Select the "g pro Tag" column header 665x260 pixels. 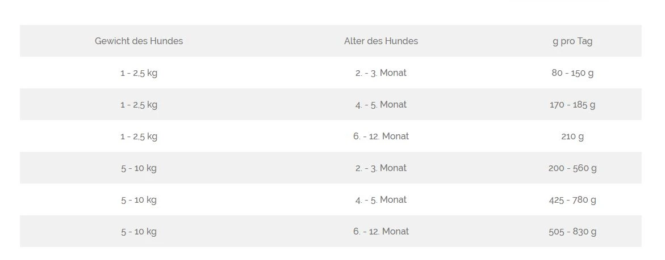click(572, 41)
